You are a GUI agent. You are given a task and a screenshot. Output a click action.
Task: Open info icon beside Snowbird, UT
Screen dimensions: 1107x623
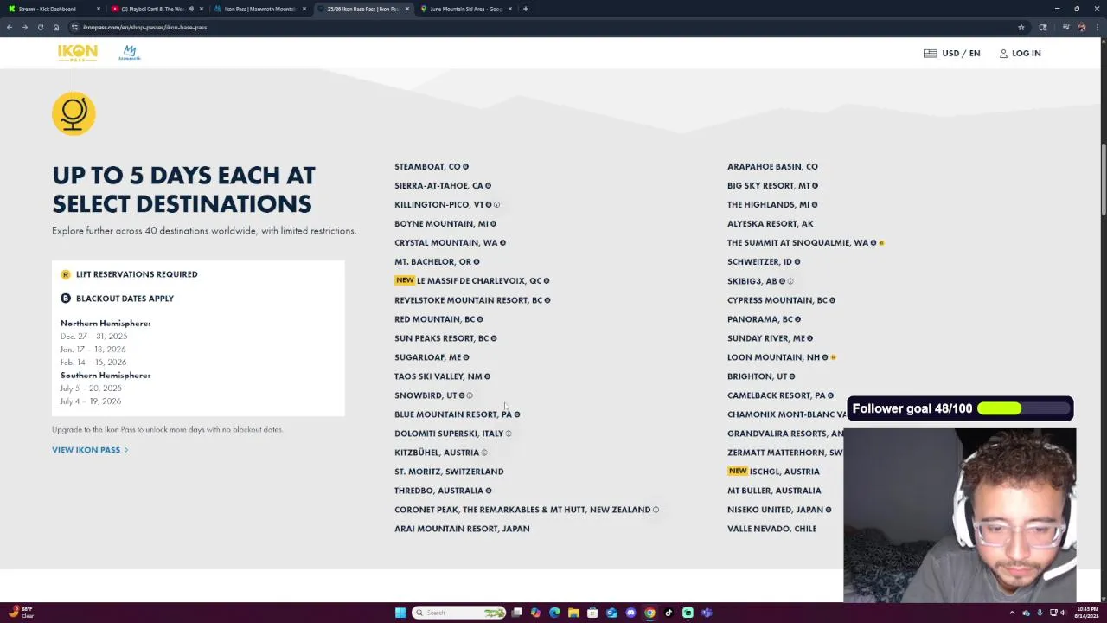(470, 395)
